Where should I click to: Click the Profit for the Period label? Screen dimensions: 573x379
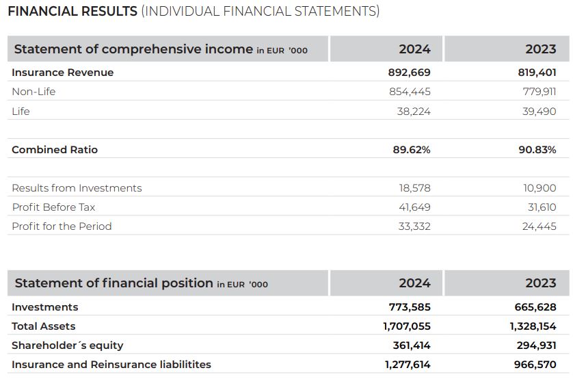coord(62,226)
